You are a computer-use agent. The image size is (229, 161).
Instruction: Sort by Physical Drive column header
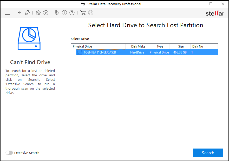98,46
